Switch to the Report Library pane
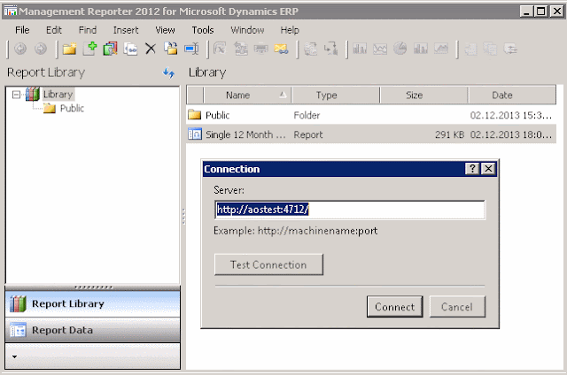Image resolution: width=567 pixels, height=375 pixels. (92, 303)
